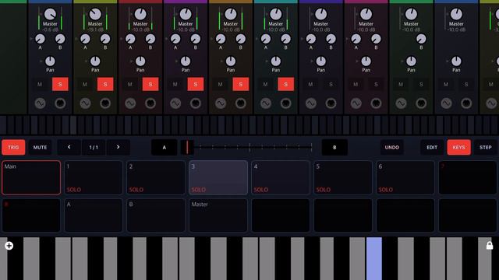Mute the purple channel using M

tap(175, 84)
